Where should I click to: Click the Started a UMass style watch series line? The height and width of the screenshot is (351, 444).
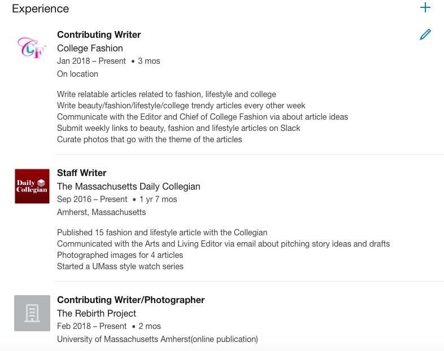[x=120, y=266]
